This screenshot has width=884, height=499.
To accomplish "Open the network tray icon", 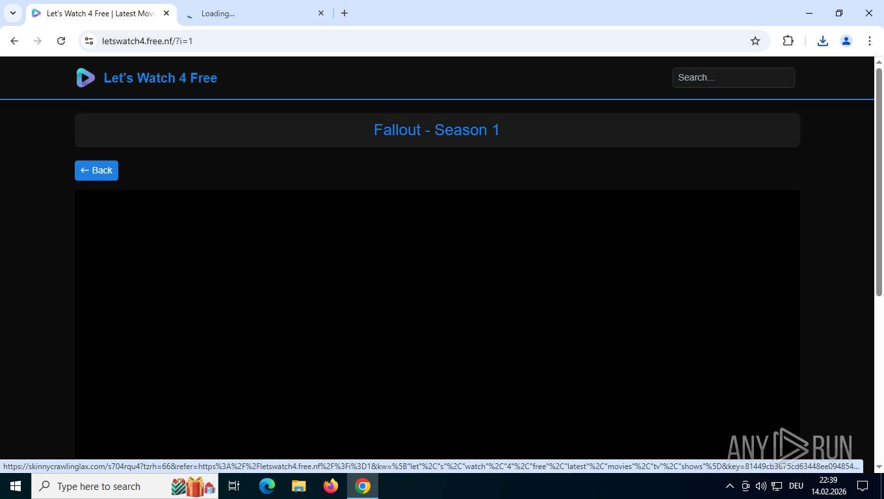I will tap(776, 486).
